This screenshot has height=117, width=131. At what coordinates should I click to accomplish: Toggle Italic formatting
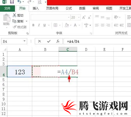[x=39, y=25]
